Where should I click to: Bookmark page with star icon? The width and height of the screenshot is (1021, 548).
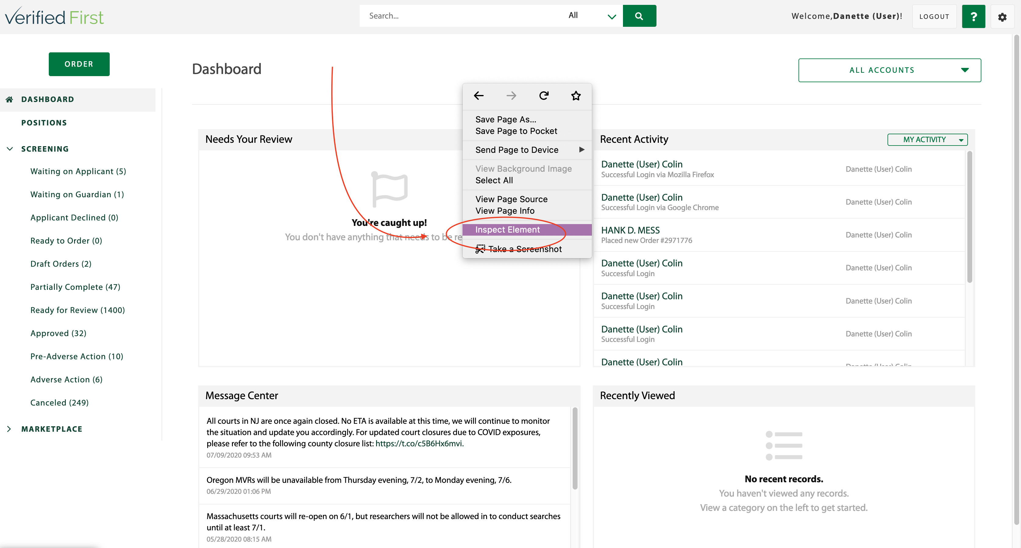pyautogui.click(x=576, y=95)
